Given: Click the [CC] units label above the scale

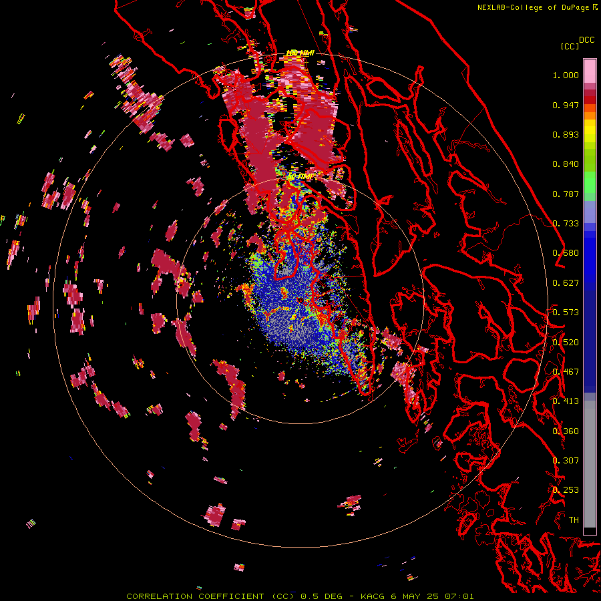Looking at the screenshot, I should pos(570,46).
